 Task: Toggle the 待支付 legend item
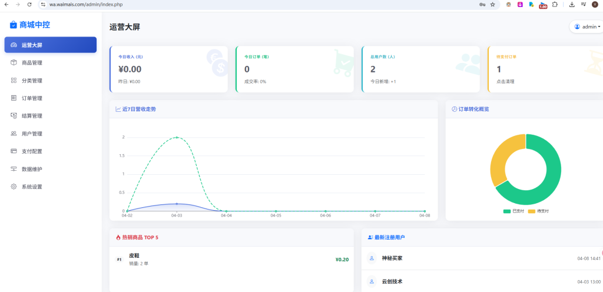click(538, 211)
